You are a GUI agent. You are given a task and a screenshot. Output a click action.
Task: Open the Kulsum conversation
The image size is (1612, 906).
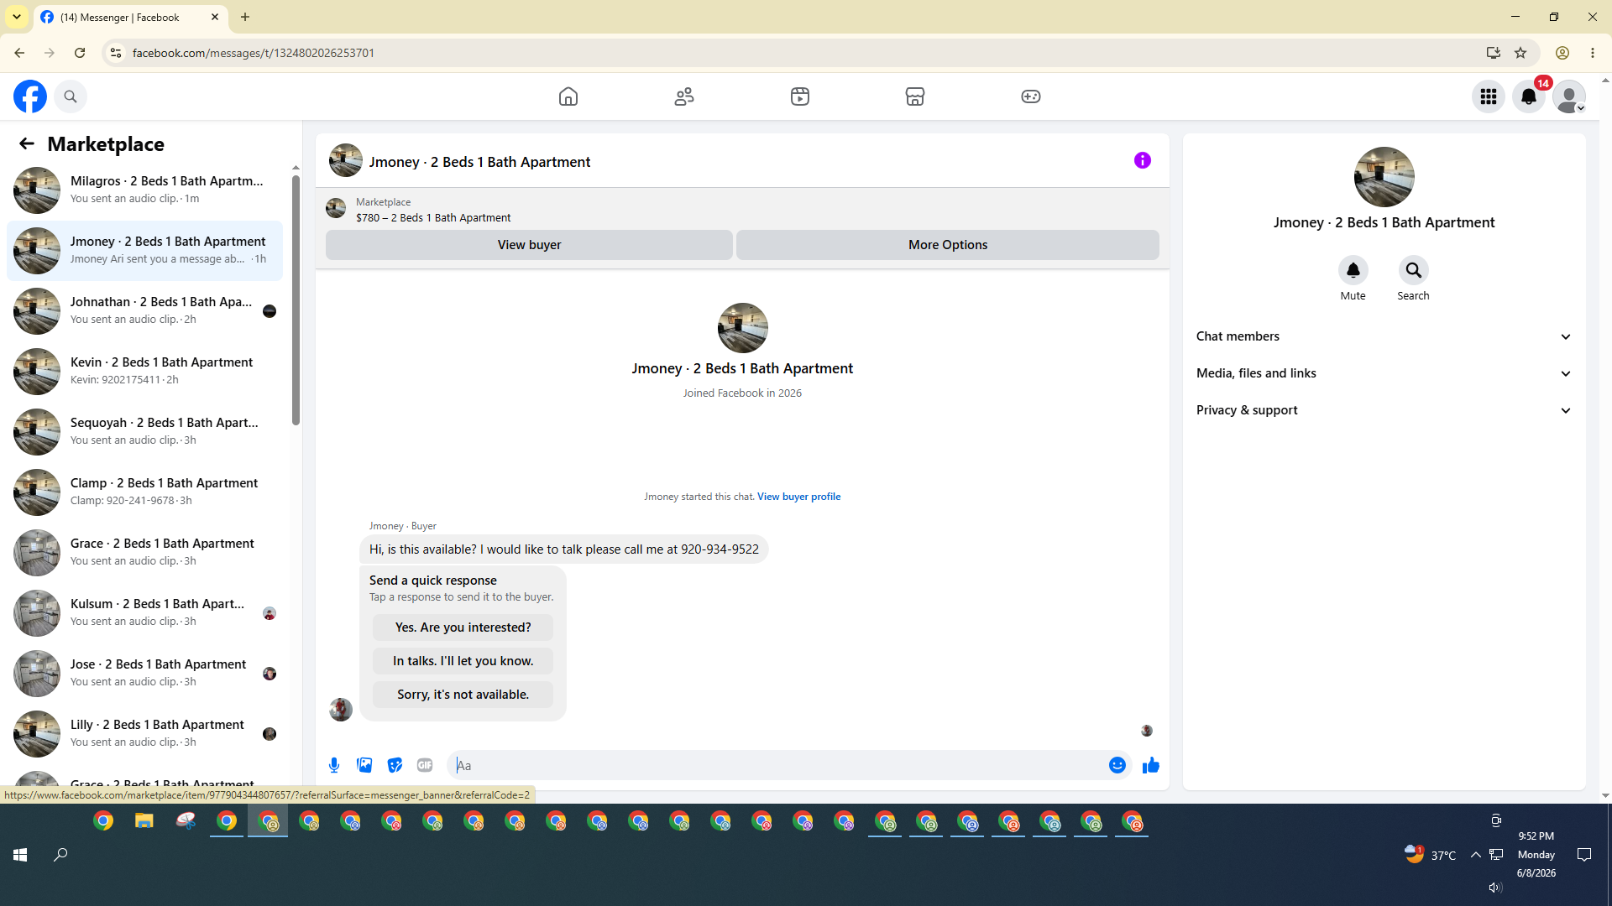[x=144, y=613]
